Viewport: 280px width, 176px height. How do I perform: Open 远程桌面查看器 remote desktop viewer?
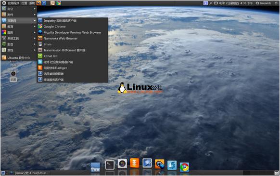click(x=72, y=74)
